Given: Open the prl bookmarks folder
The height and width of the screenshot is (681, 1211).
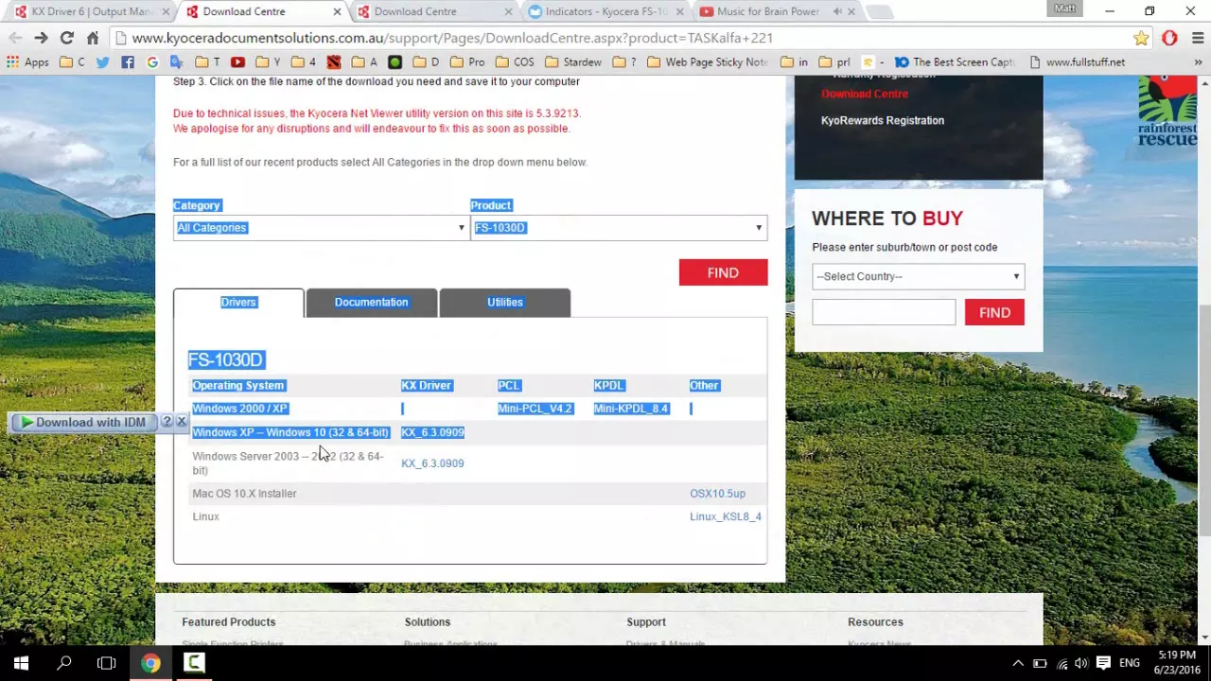Looking at the screenshot, I should pos(834,62).
